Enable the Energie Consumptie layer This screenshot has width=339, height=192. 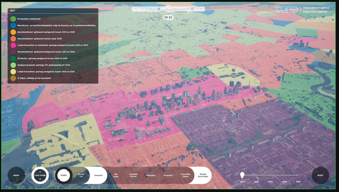tap(203, 175)
